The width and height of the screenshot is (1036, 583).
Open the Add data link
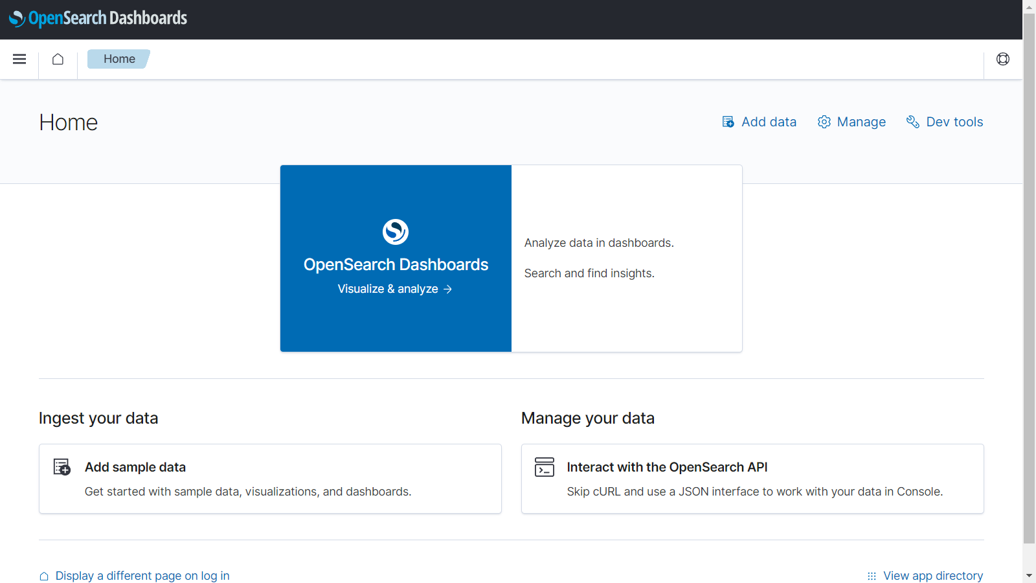point(769,122)
